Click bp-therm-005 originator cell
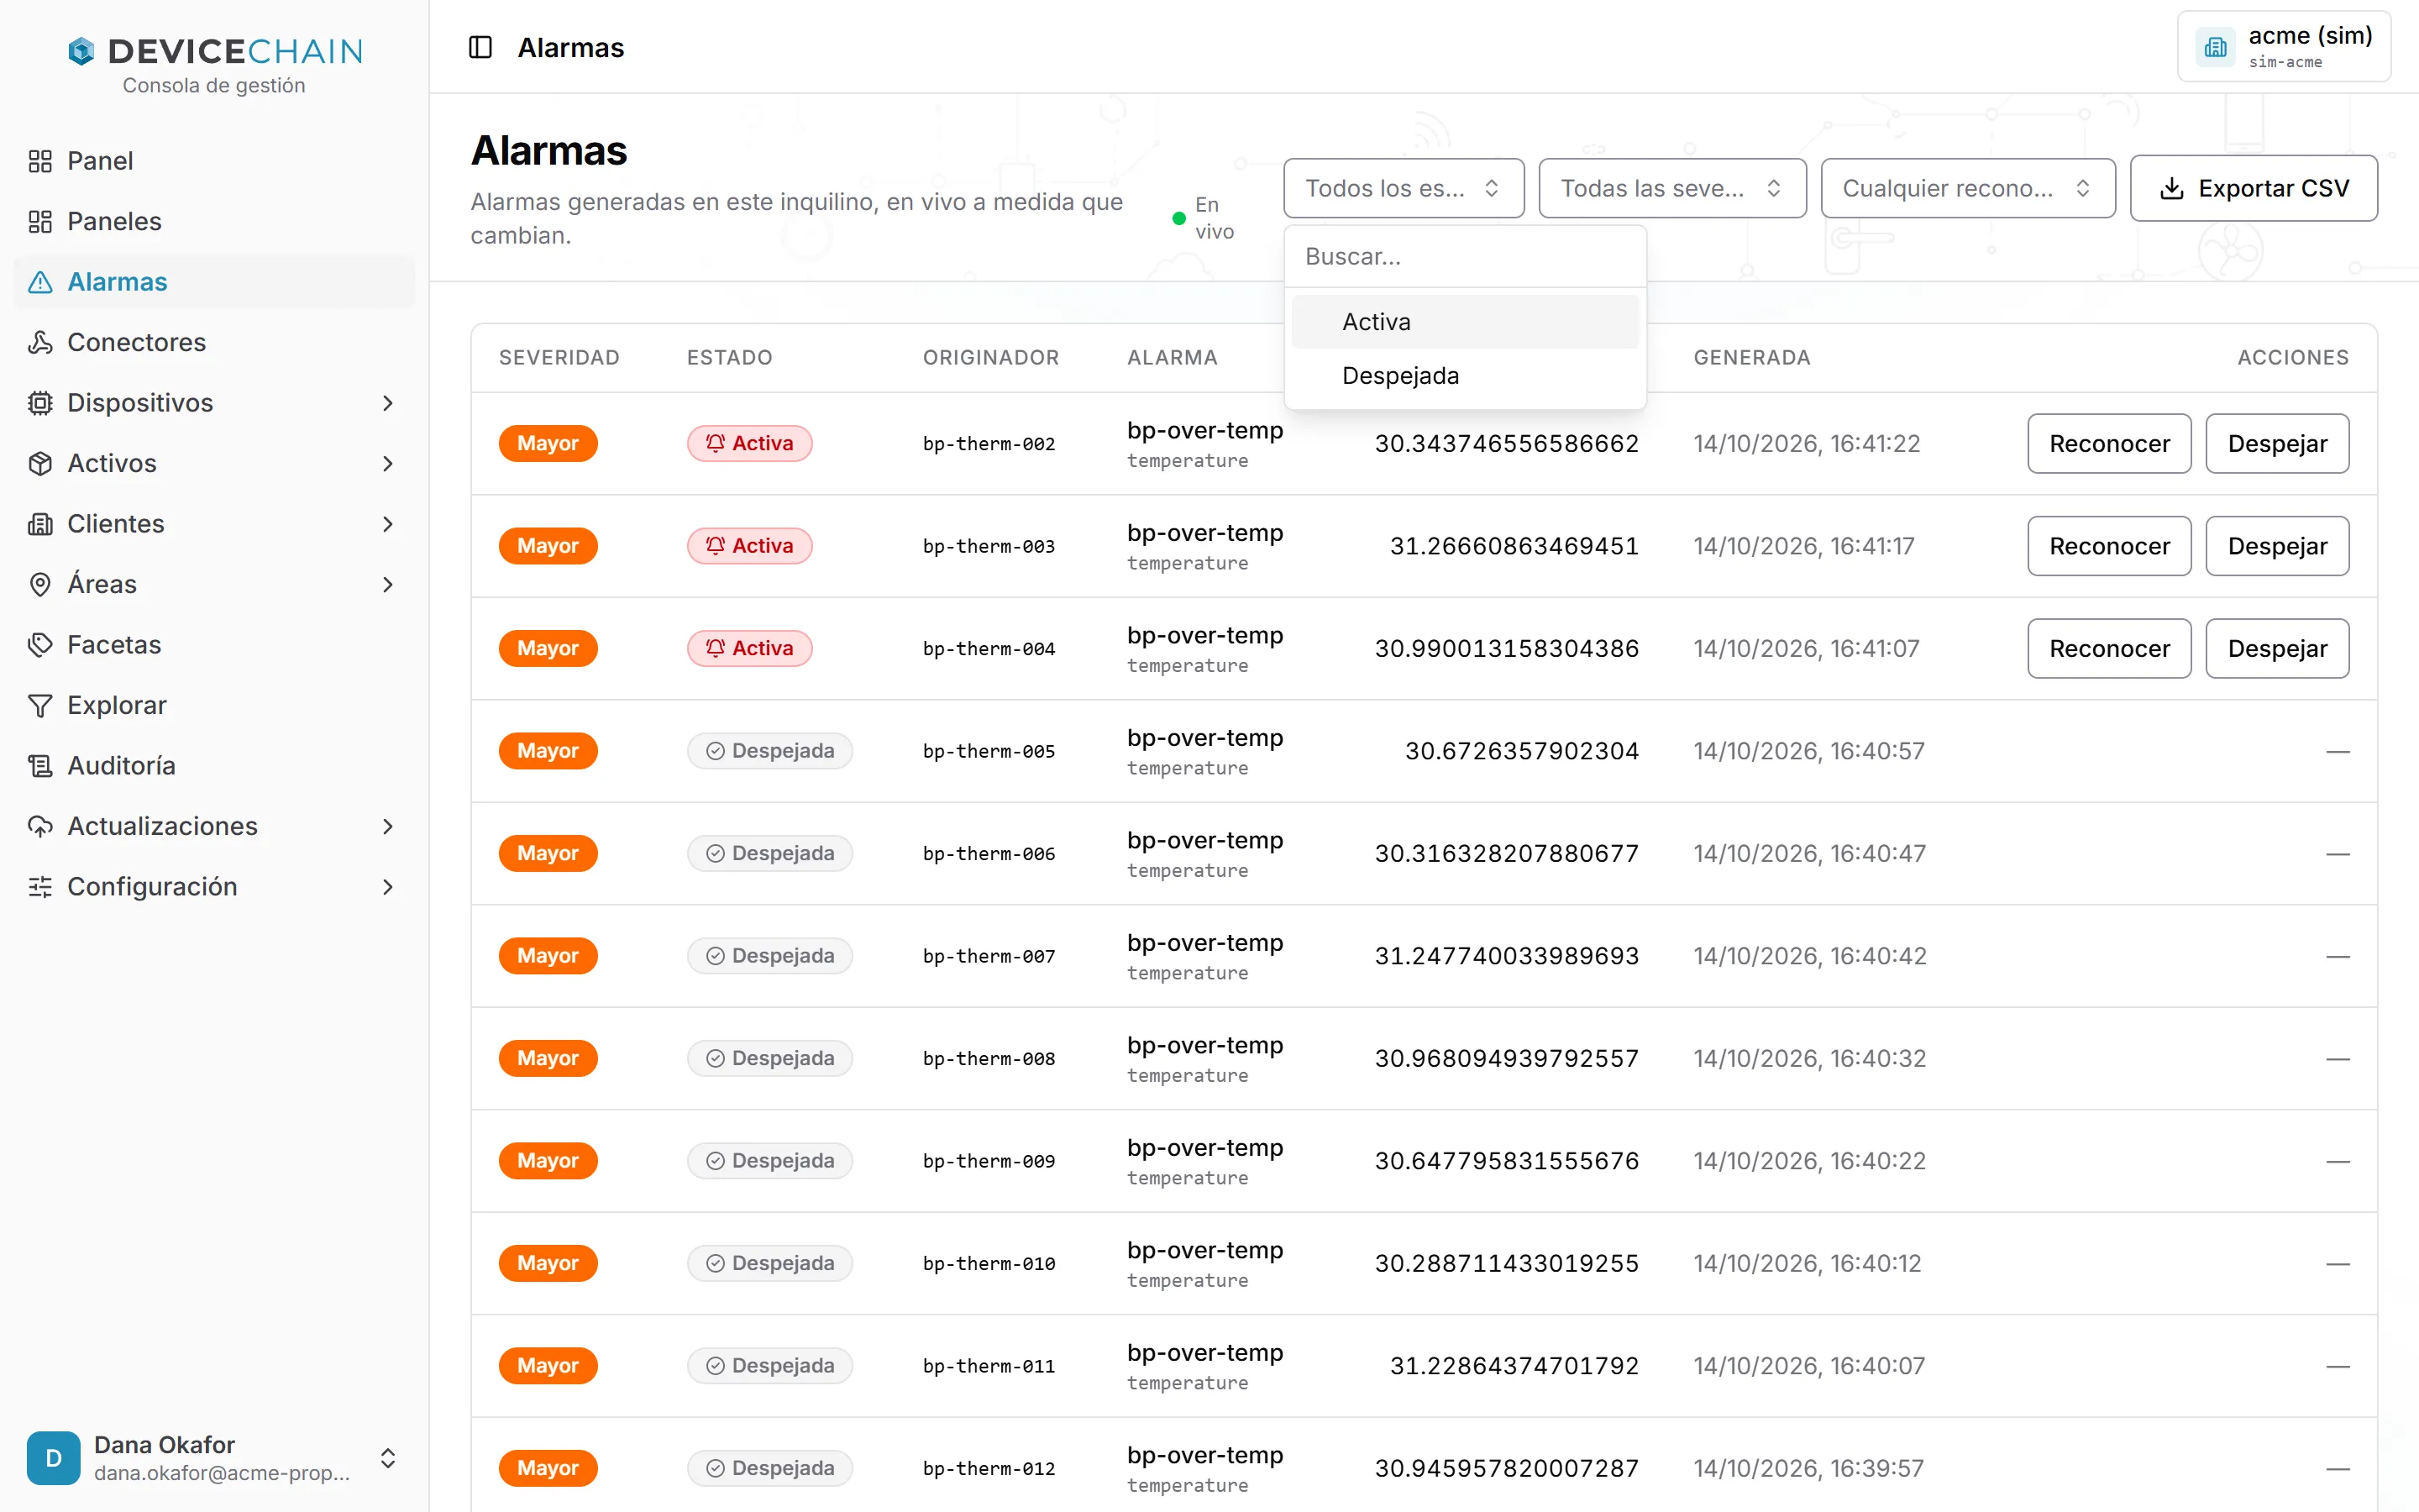Image resolution: width=2419 pixels, height=1512 pixels. point(989,751)
